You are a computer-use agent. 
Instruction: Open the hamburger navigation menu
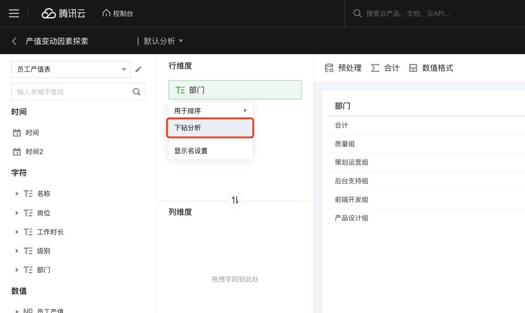[x=14, y=13]
